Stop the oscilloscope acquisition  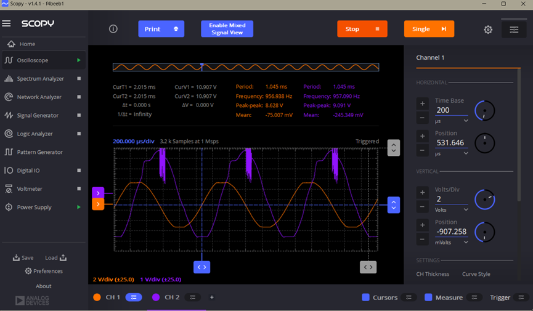pos(362,29)
